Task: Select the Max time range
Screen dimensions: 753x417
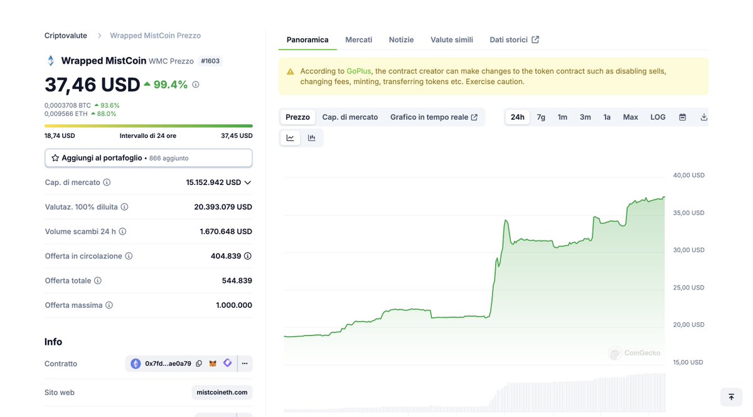Action: point(631,117)
